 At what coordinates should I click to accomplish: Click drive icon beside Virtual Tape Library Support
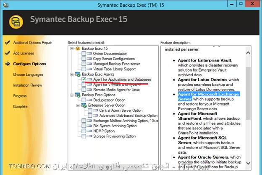point(89,69)
